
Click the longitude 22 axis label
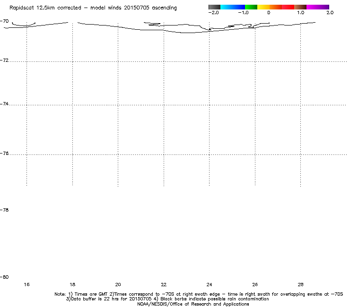(164, 285)
